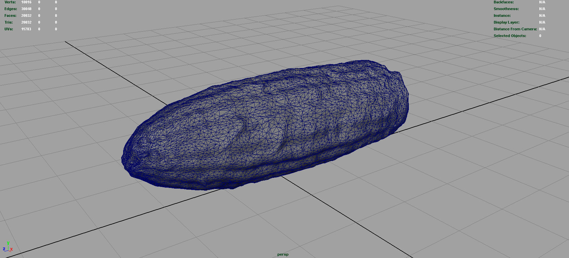Click the 'Instance:' label
This screenshot has width=569, height=258.
click(x=502, y=15)
